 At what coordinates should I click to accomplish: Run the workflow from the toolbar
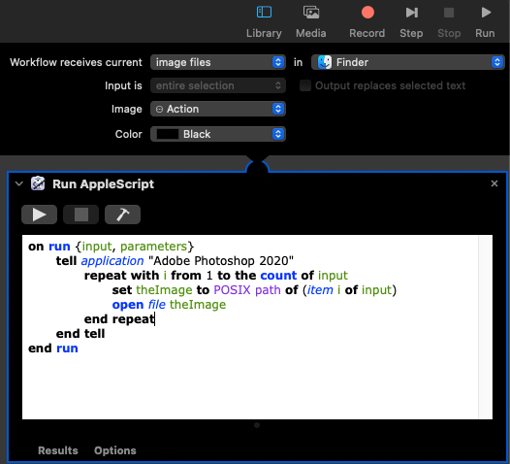tap(485, 21)
